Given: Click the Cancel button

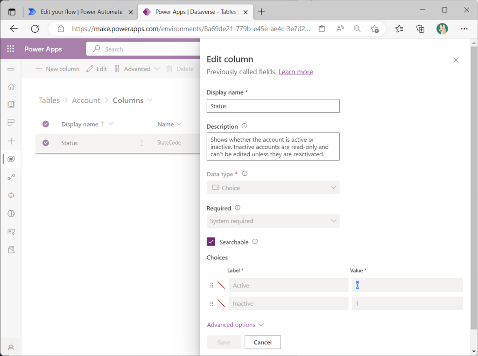Looking at the screenshot, I should [x=262, y=342].
